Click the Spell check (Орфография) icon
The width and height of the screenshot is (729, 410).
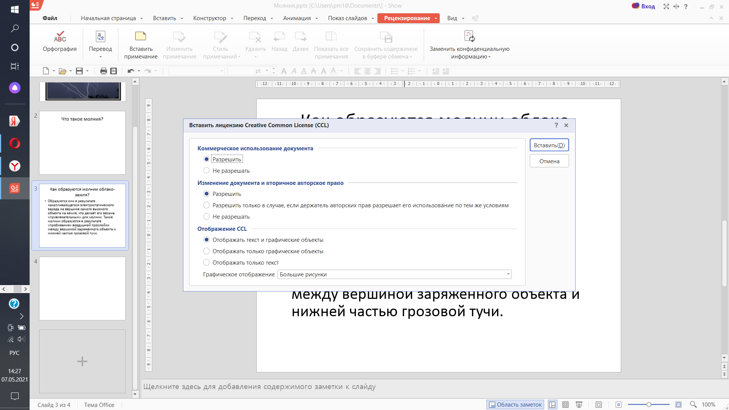tap(60, 37)
